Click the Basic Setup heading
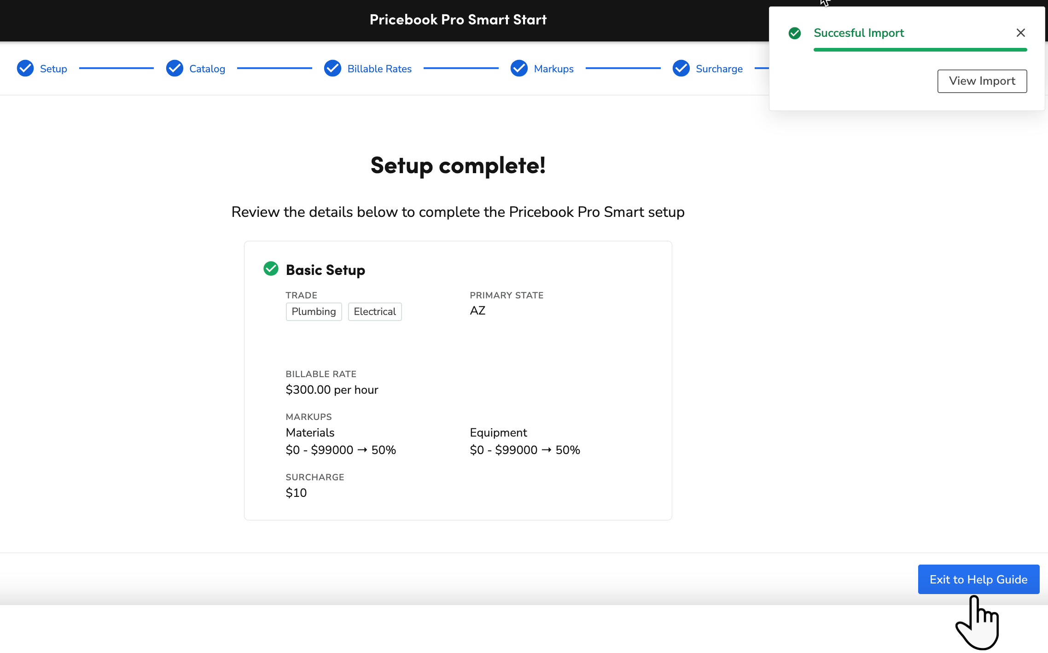The image size is (1048, 653). 326,270
